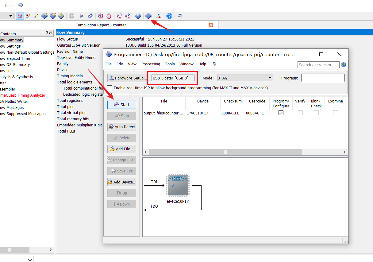Click the globe icon next to search field
The height and width of the screenshot is (262, 373).
tap(344, 65)
